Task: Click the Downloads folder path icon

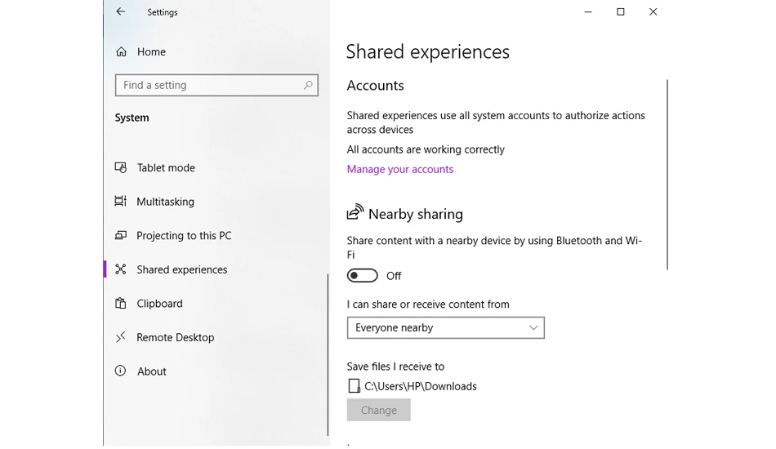Action: coord(354,385)
